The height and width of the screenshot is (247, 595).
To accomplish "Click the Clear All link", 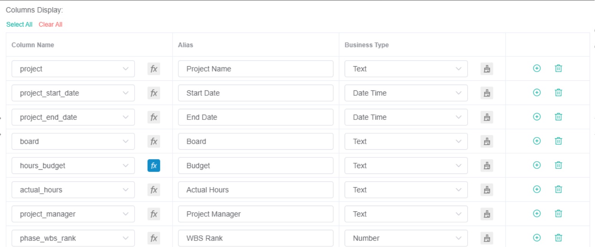I will pos(50,24).
